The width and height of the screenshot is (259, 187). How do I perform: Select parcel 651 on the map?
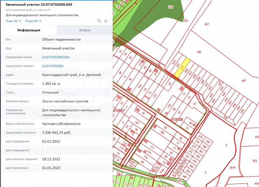[x=178, y=65]
